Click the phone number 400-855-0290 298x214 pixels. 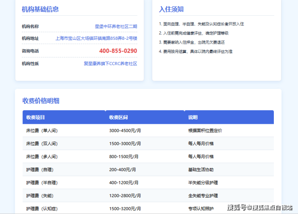tap(118, 51)
